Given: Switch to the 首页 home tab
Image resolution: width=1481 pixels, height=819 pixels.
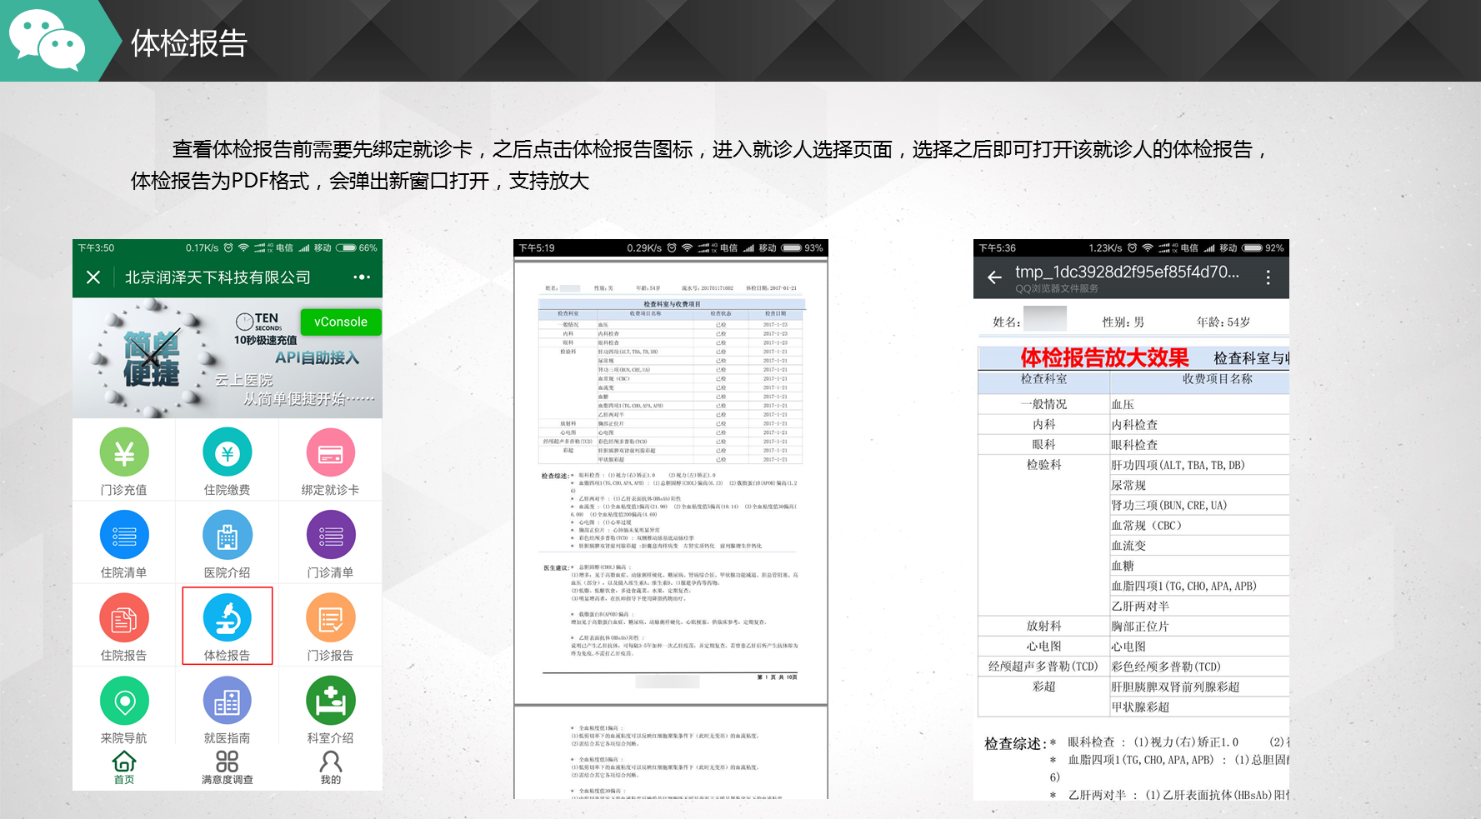Looking at the screenshot, I should point(124,767).
